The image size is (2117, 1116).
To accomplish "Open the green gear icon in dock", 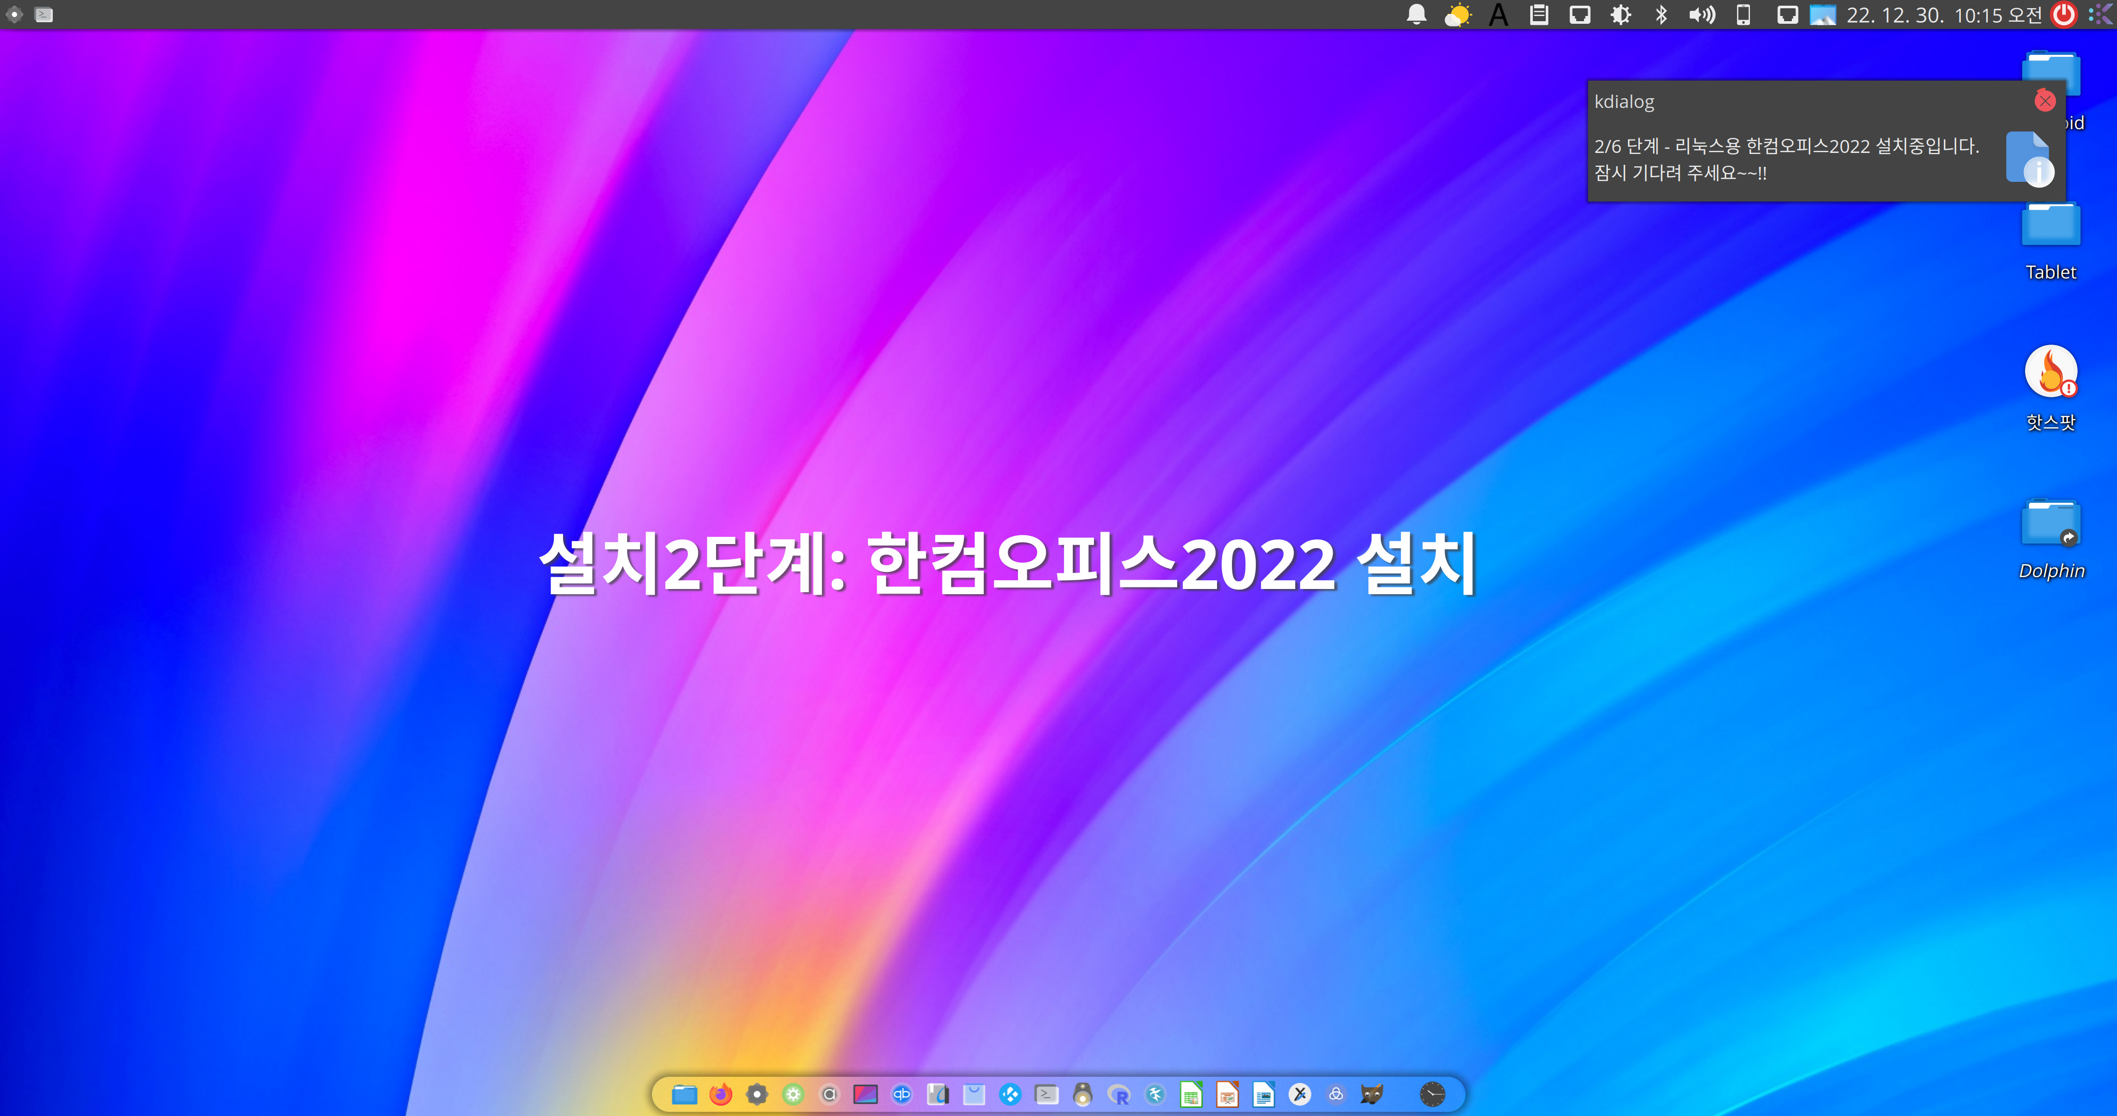I will (x=793, y=1094).
